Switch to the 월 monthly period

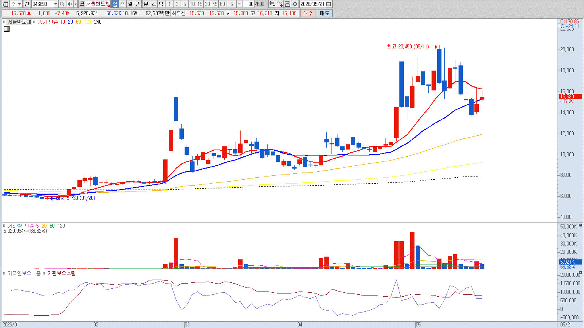coord(130,4)
